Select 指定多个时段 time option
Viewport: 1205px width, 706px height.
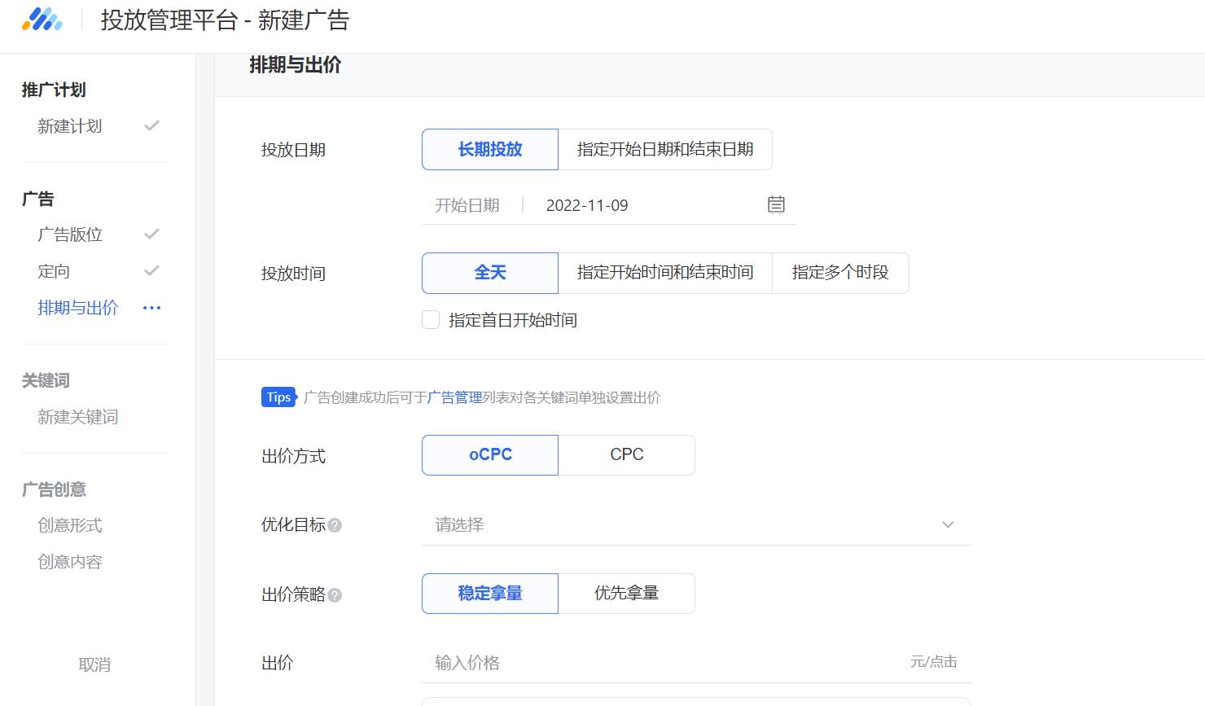tap(839, 273)
